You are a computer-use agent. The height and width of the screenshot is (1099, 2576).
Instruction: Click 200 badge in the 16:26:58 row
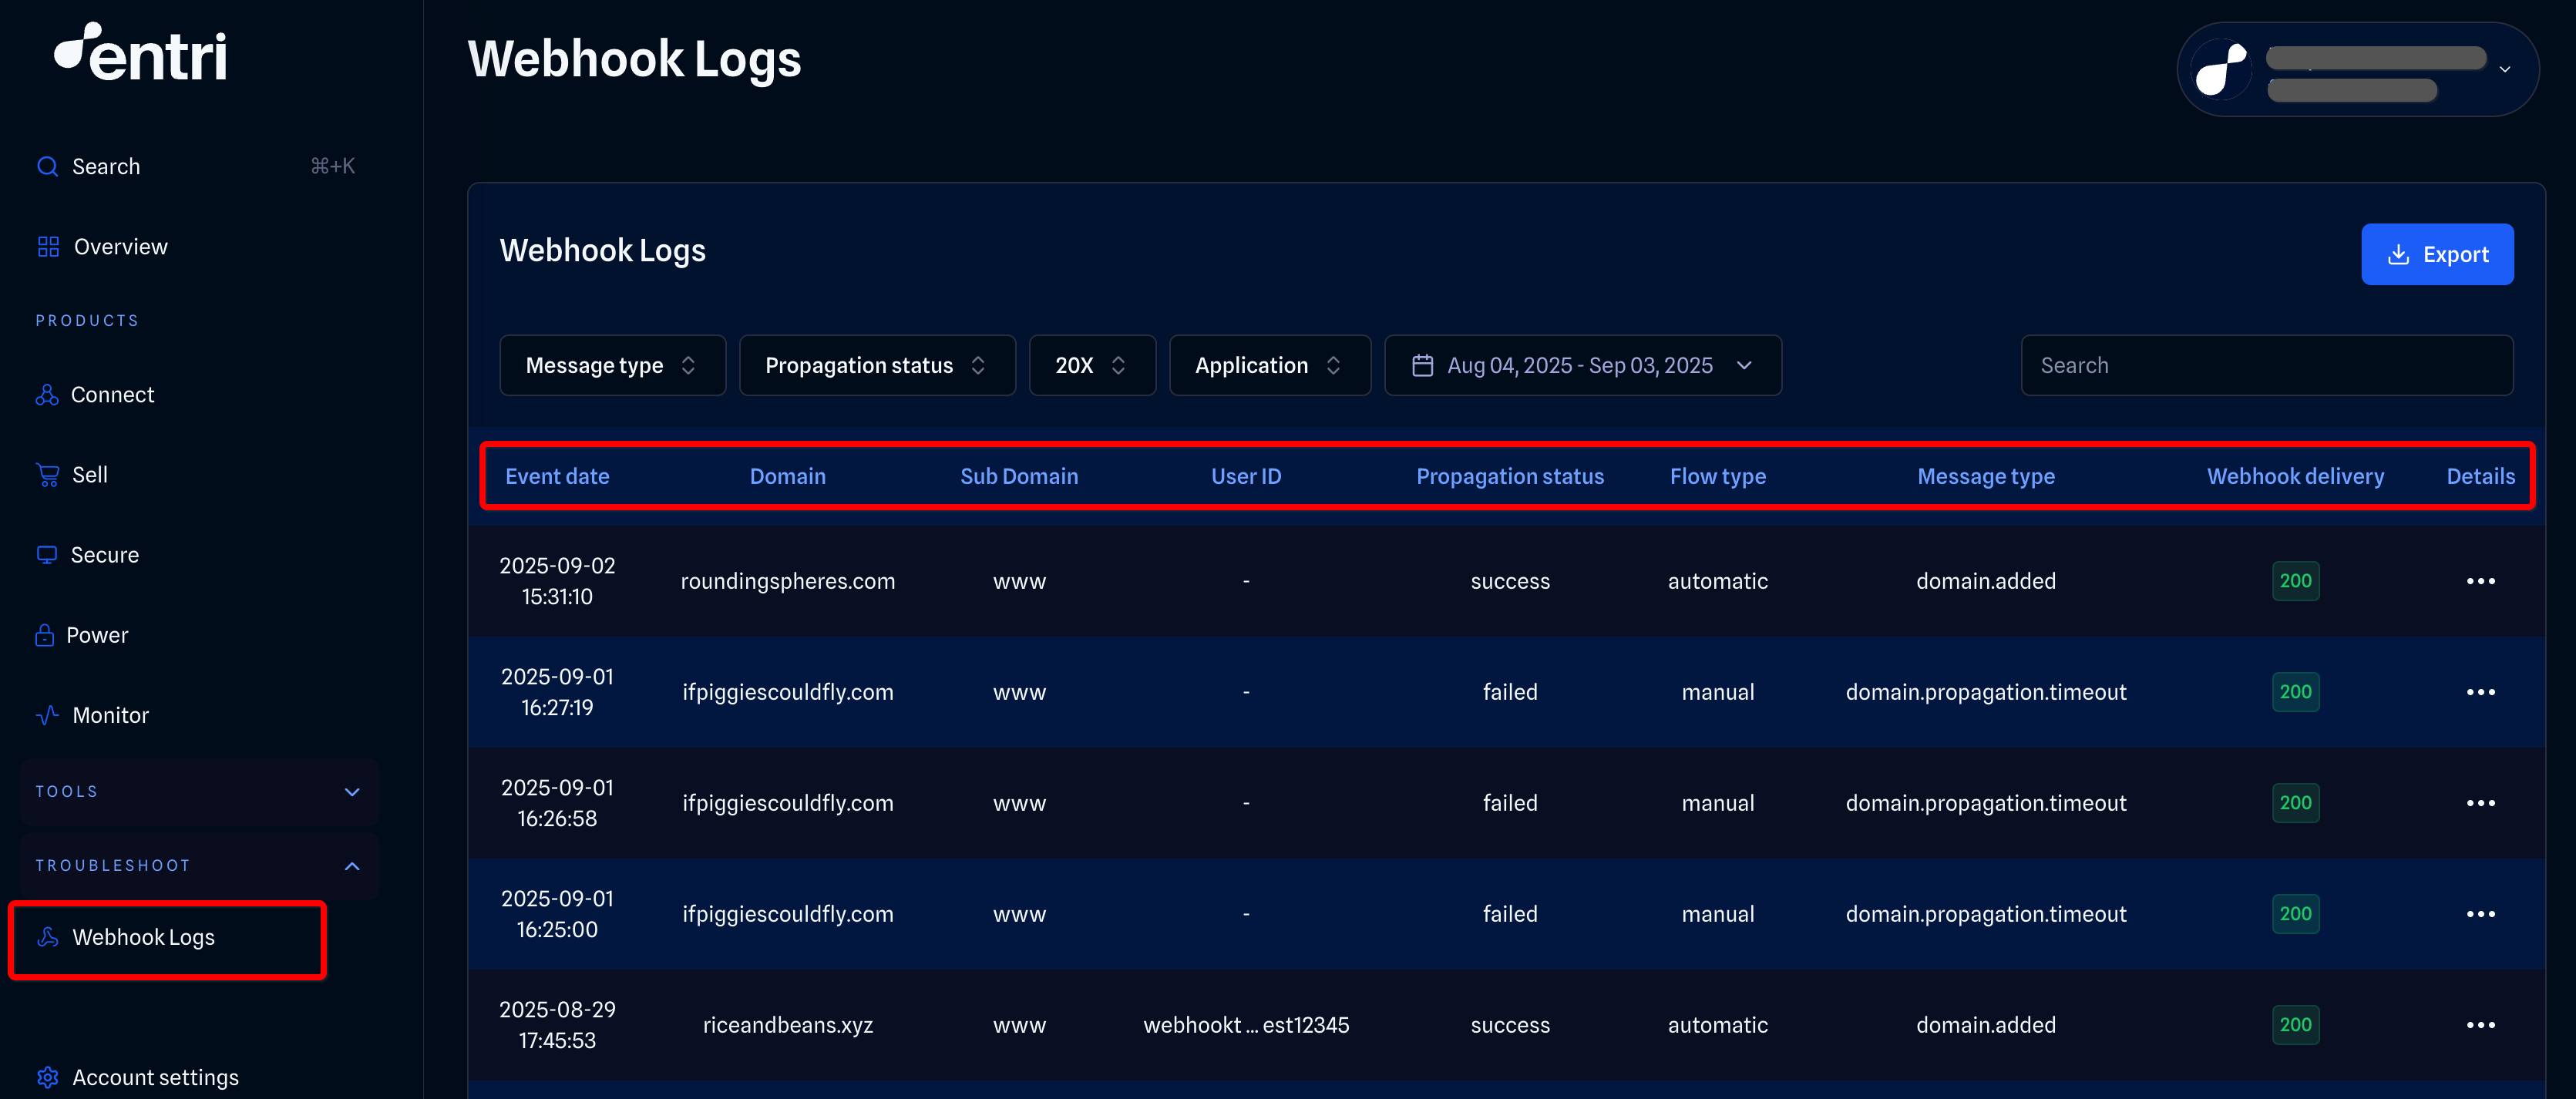pyautogui.click(x=2295, y=803)
